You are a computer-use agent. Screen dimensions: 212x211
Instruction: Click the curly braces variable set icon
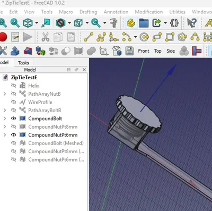click(x=174, y=23)
